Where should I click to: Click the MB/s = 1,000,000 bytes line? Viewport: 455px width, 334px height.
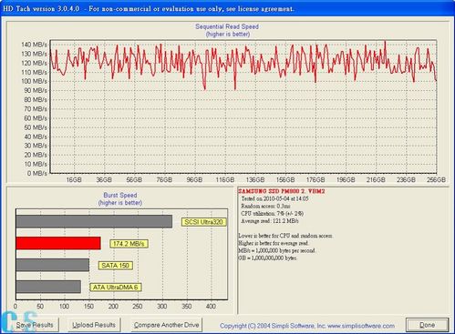[x=277, y=251]
